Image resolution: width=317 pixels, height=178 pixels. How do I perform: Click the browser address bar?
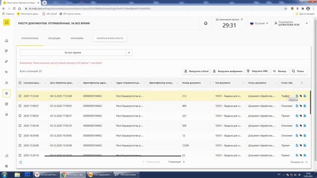pyautogui.click(x=154, y=9)
